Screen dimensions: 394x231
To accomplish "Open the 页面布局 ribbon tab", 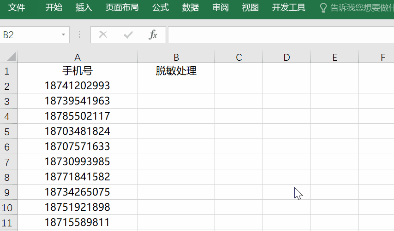I will 122,8.
